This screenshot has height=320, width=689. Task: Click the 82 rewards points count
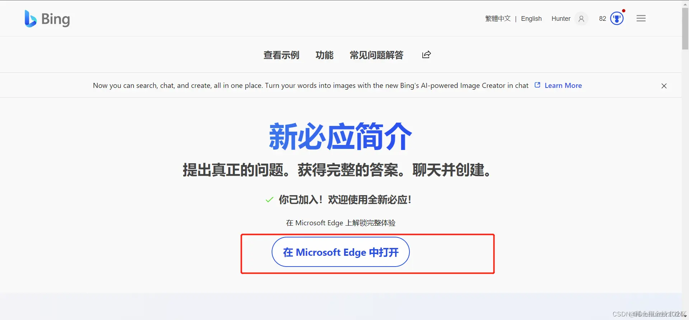click(x=603, y=19)
